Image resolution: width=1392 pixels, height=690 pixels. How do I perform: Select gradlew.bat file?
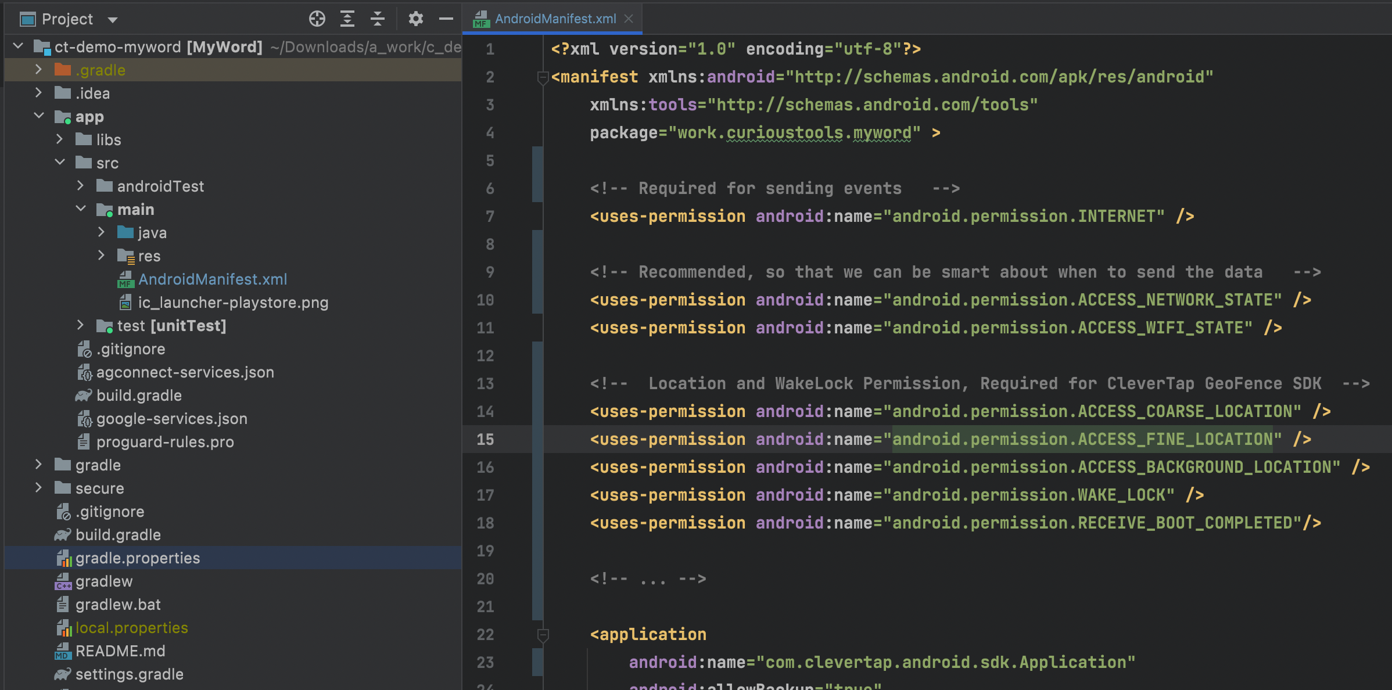pyautogui.click(x=118, y=605)
